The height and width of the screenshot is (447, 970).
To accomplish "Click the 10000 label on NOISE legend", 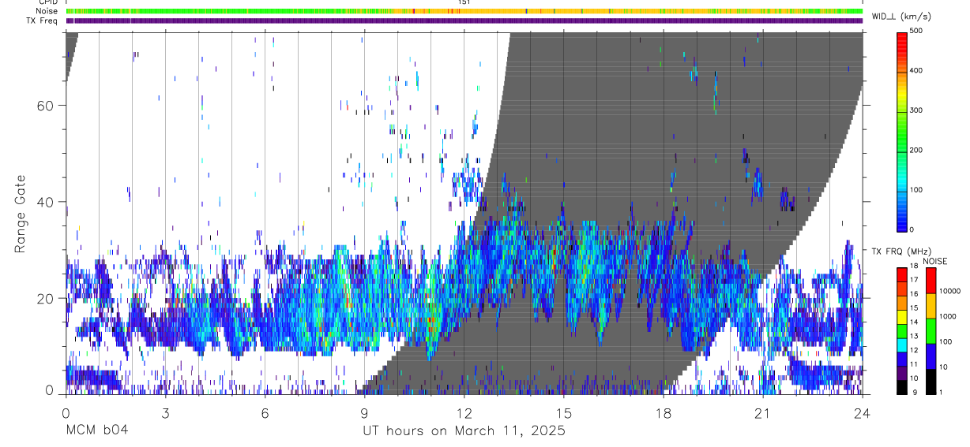I will pos(949,291).
